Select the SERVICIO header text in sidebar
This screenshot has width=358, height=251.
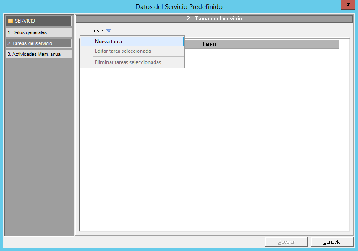click(x=25, y=21)
